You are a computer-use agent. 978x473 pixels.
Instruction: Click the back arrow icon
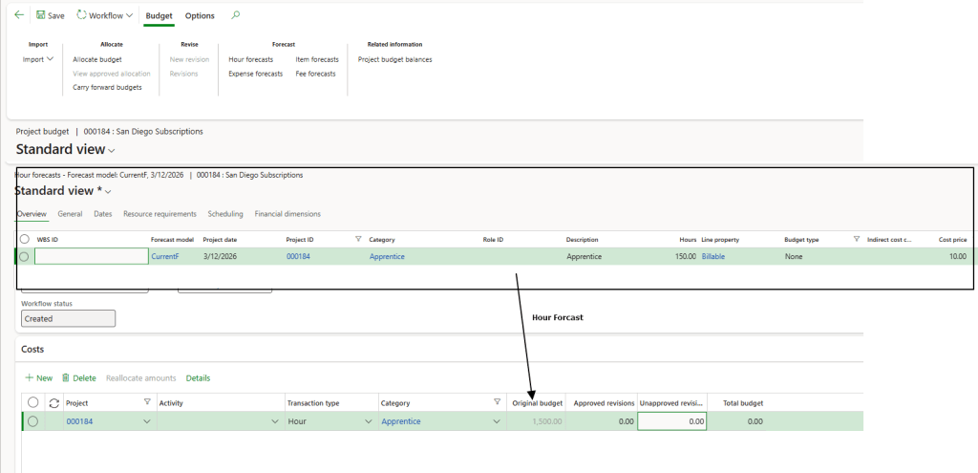19,15
